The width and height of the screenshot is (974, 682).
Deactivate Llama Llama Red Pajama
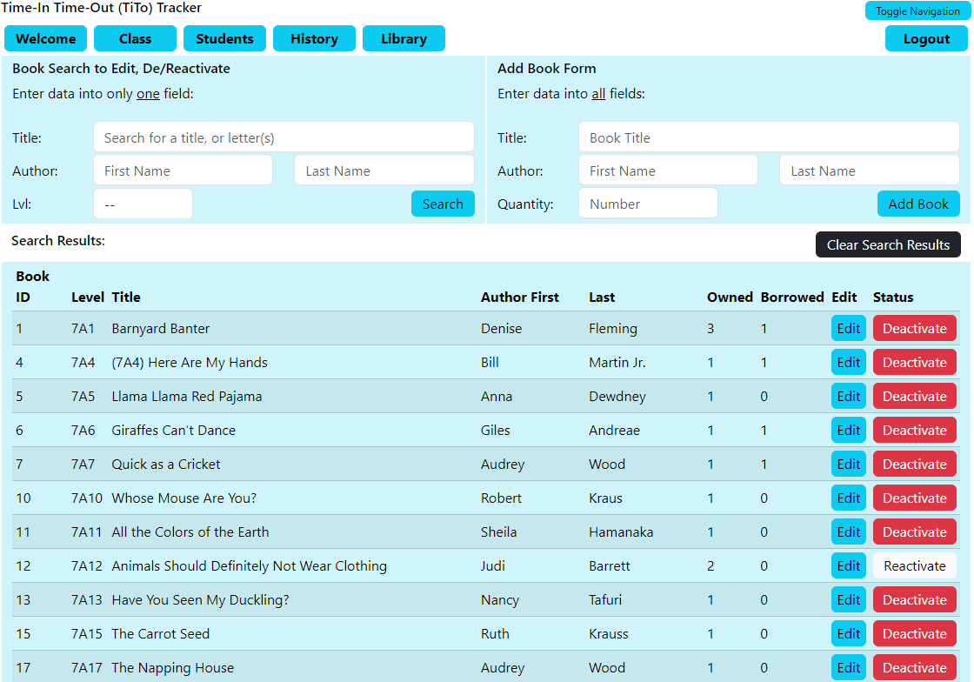click(914, 396)
